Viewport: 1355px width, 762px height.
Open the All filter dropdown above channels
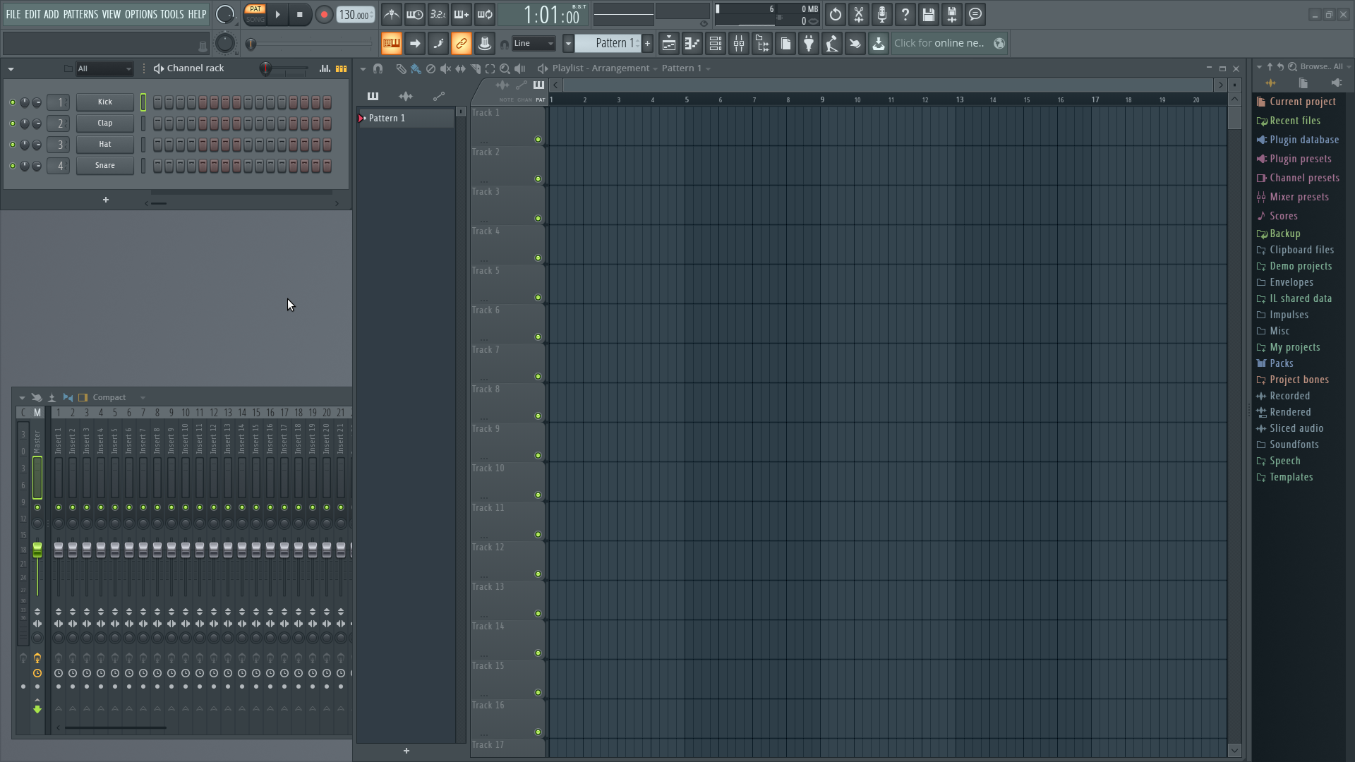point(104,68)
